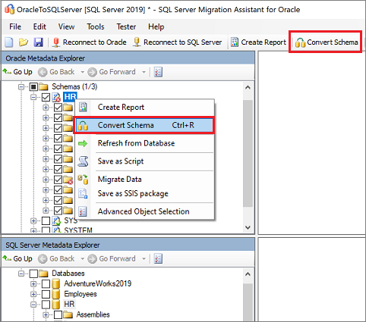Collapse the HR schema tree node
This screenshot has height=322, width=366.
(33, 97)
